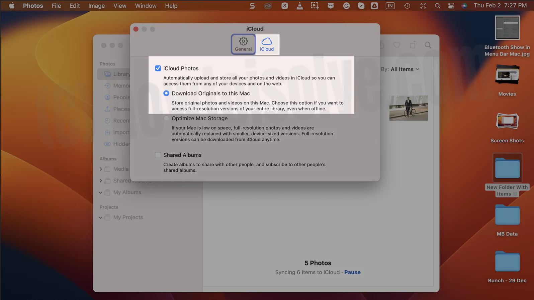Viewport: 534px width, 300px height.
Task: Select the iCloud preferences tab
Action: pos(267,44)
